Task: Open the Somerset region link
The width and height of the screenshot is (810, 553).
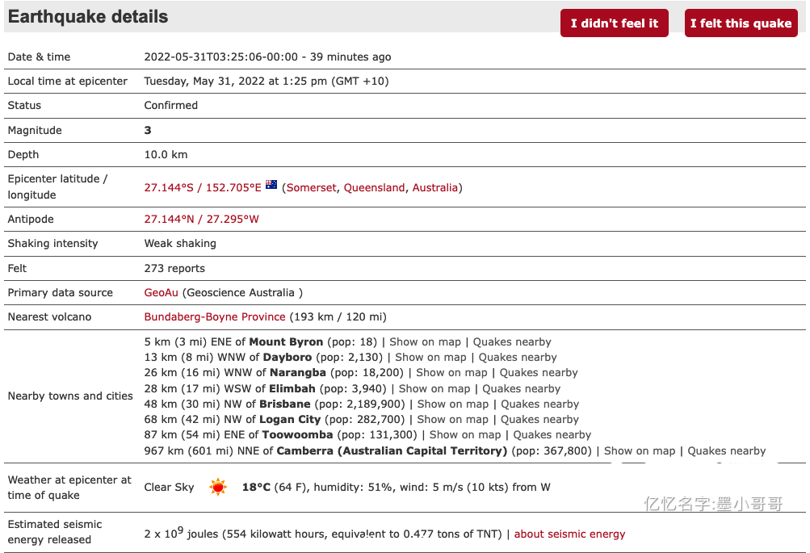Action: 311,187
